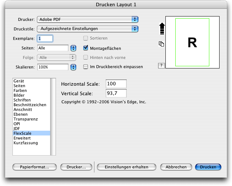Image resolution: width=232 pixels, height=186 pixels.
Task: Select the highlighted FlexScale list entry
Action: click(31, 133)
